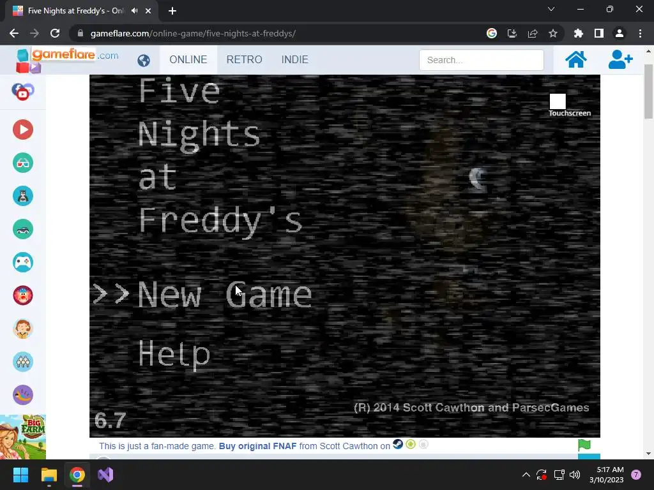Expand the hidden system tray icons
Screen dimensions: 654x490
pyautogui.click(x=526, y=475)
